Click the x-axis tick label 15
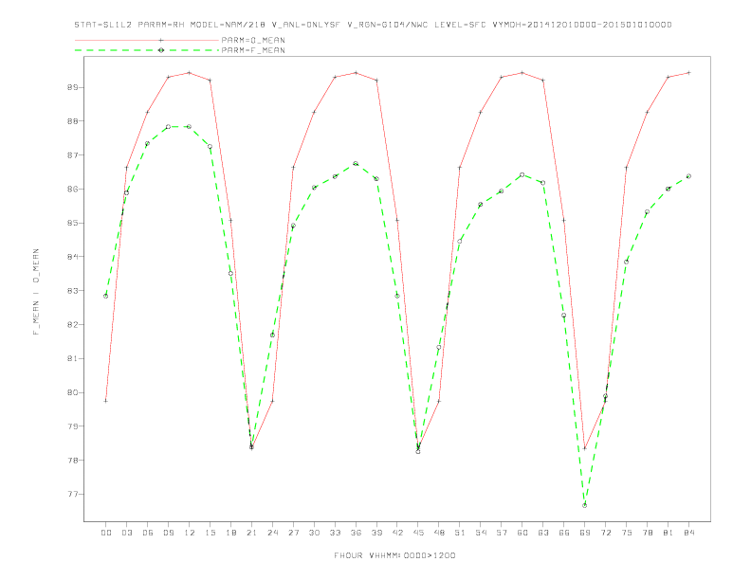Screen dimensions: 751x580 tap(210, 533)
